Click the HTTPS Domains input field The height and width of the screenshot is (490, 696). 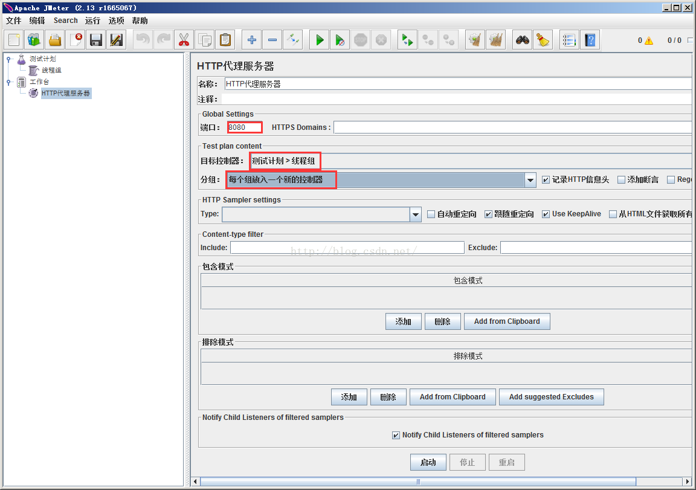point(513,127)
